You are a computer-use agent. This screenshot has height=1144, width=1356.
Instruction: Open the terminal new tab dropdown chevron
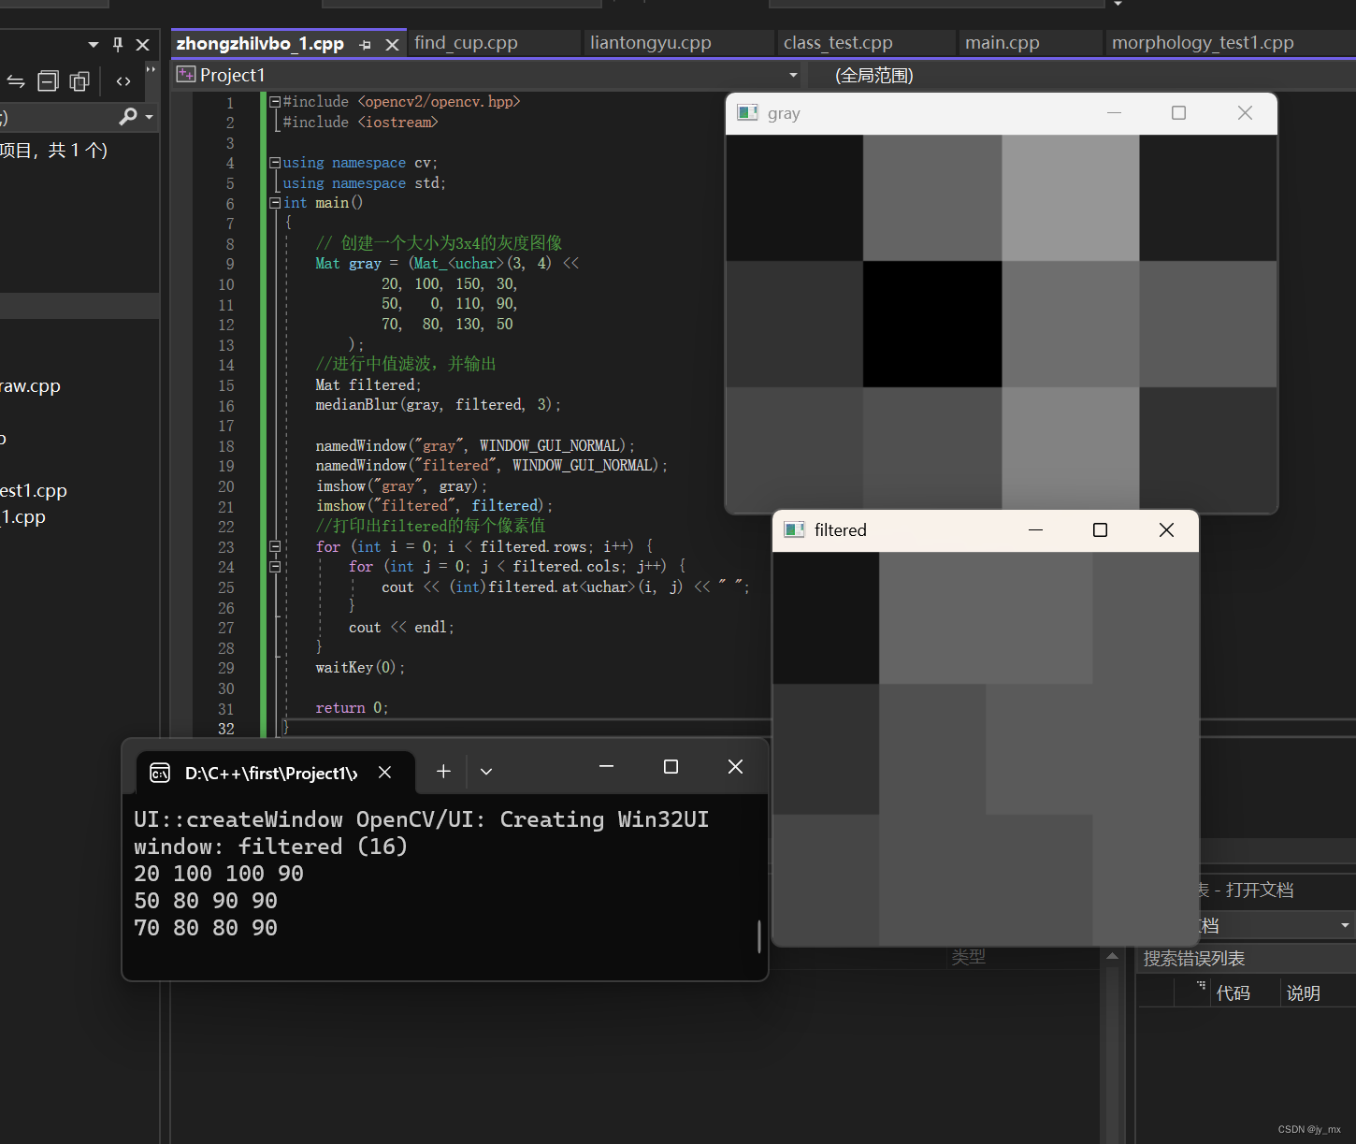point(485,771)
